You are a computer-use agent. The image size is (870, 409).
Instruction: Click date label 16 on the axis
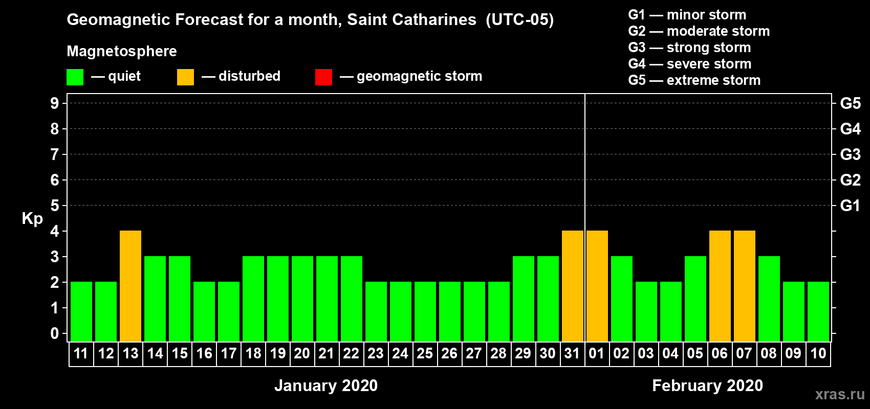[204, 354]
